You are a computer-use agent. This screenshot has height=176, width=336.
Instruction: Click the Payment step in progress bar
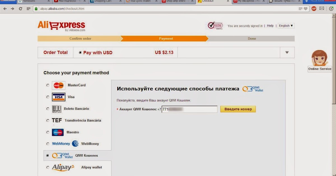166,39
